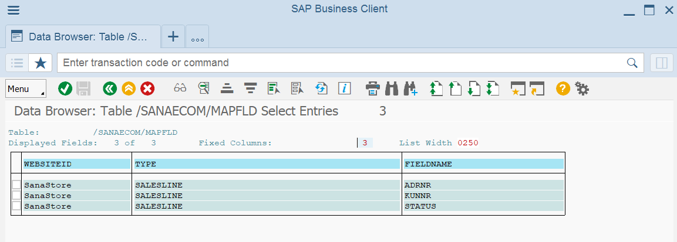Viewport: 677px width, 242px height.
Task: Add a new tab with the plus button
Action: (173, 36)
